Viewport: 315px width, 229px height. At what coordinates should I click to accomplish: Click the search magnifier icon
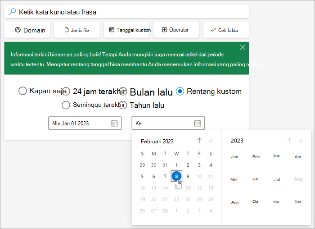[13, 12]
